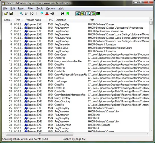Select the RegSetValue operation cell
The image size is (155, 143).
point(62,48)
